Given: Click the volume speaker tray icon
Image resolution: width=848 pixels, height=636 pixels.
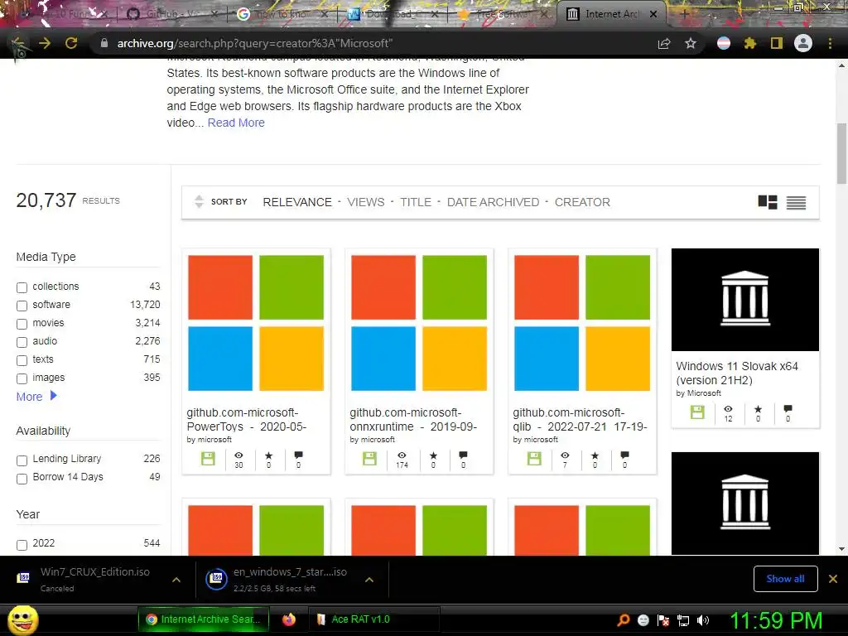Looking at the screenshot, I should [704, 620].
